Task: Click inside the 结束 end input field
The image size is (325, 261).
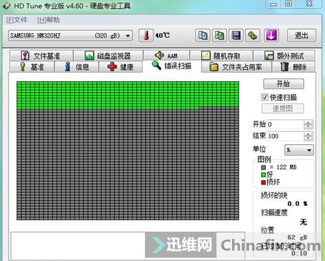Action: (x=285, y=136)
